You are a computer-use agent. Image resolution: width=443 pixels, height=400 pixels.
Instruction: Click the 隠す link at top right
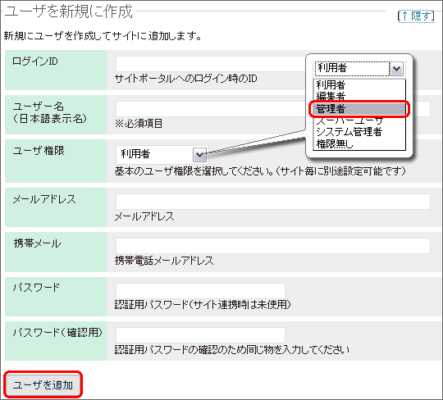coord(416,16)
